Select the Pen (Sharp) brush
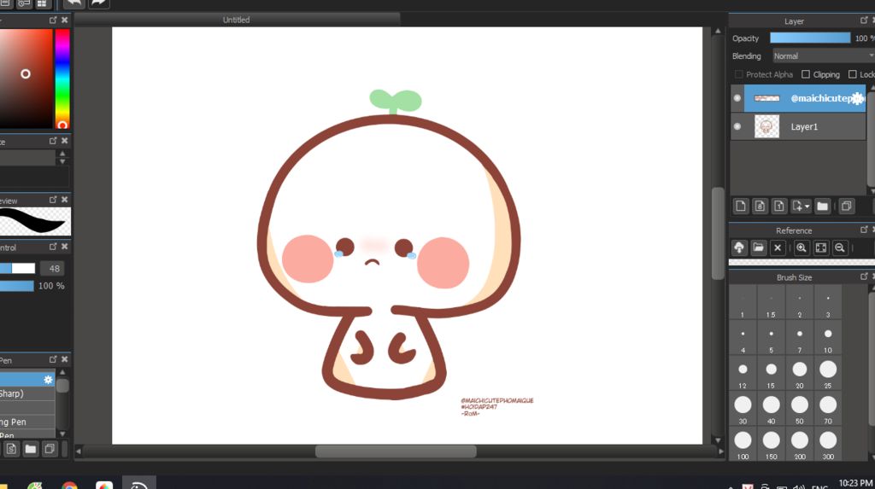 (27, 393)
